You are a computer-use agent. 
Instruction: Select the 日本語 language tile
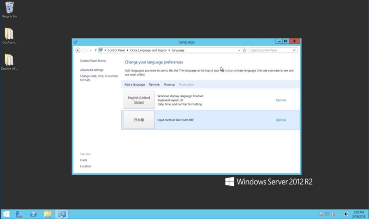coord(139,120)
